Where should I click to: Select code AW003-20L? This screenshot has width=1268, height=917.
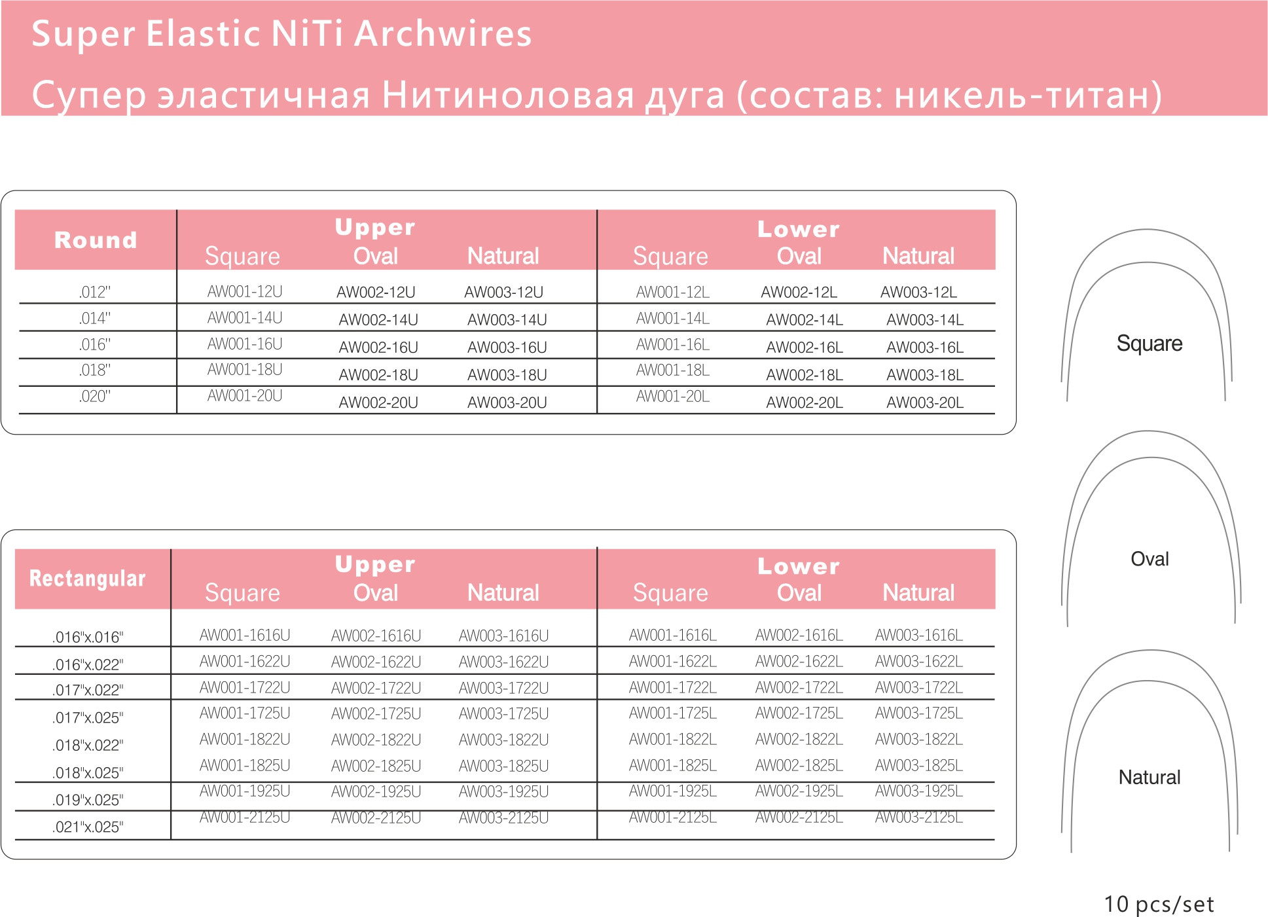925,402
